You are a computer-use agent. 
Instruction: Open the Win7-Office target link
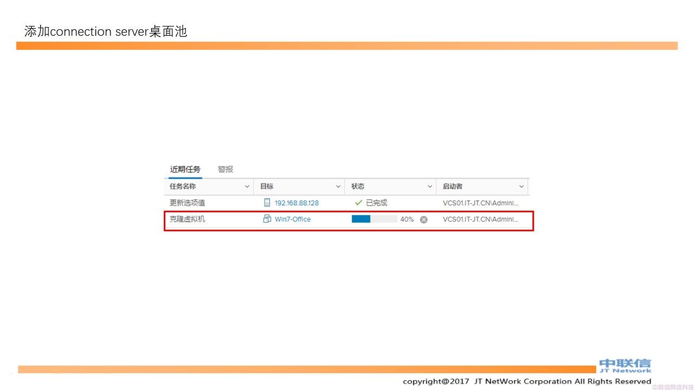[x=293, y=219]
